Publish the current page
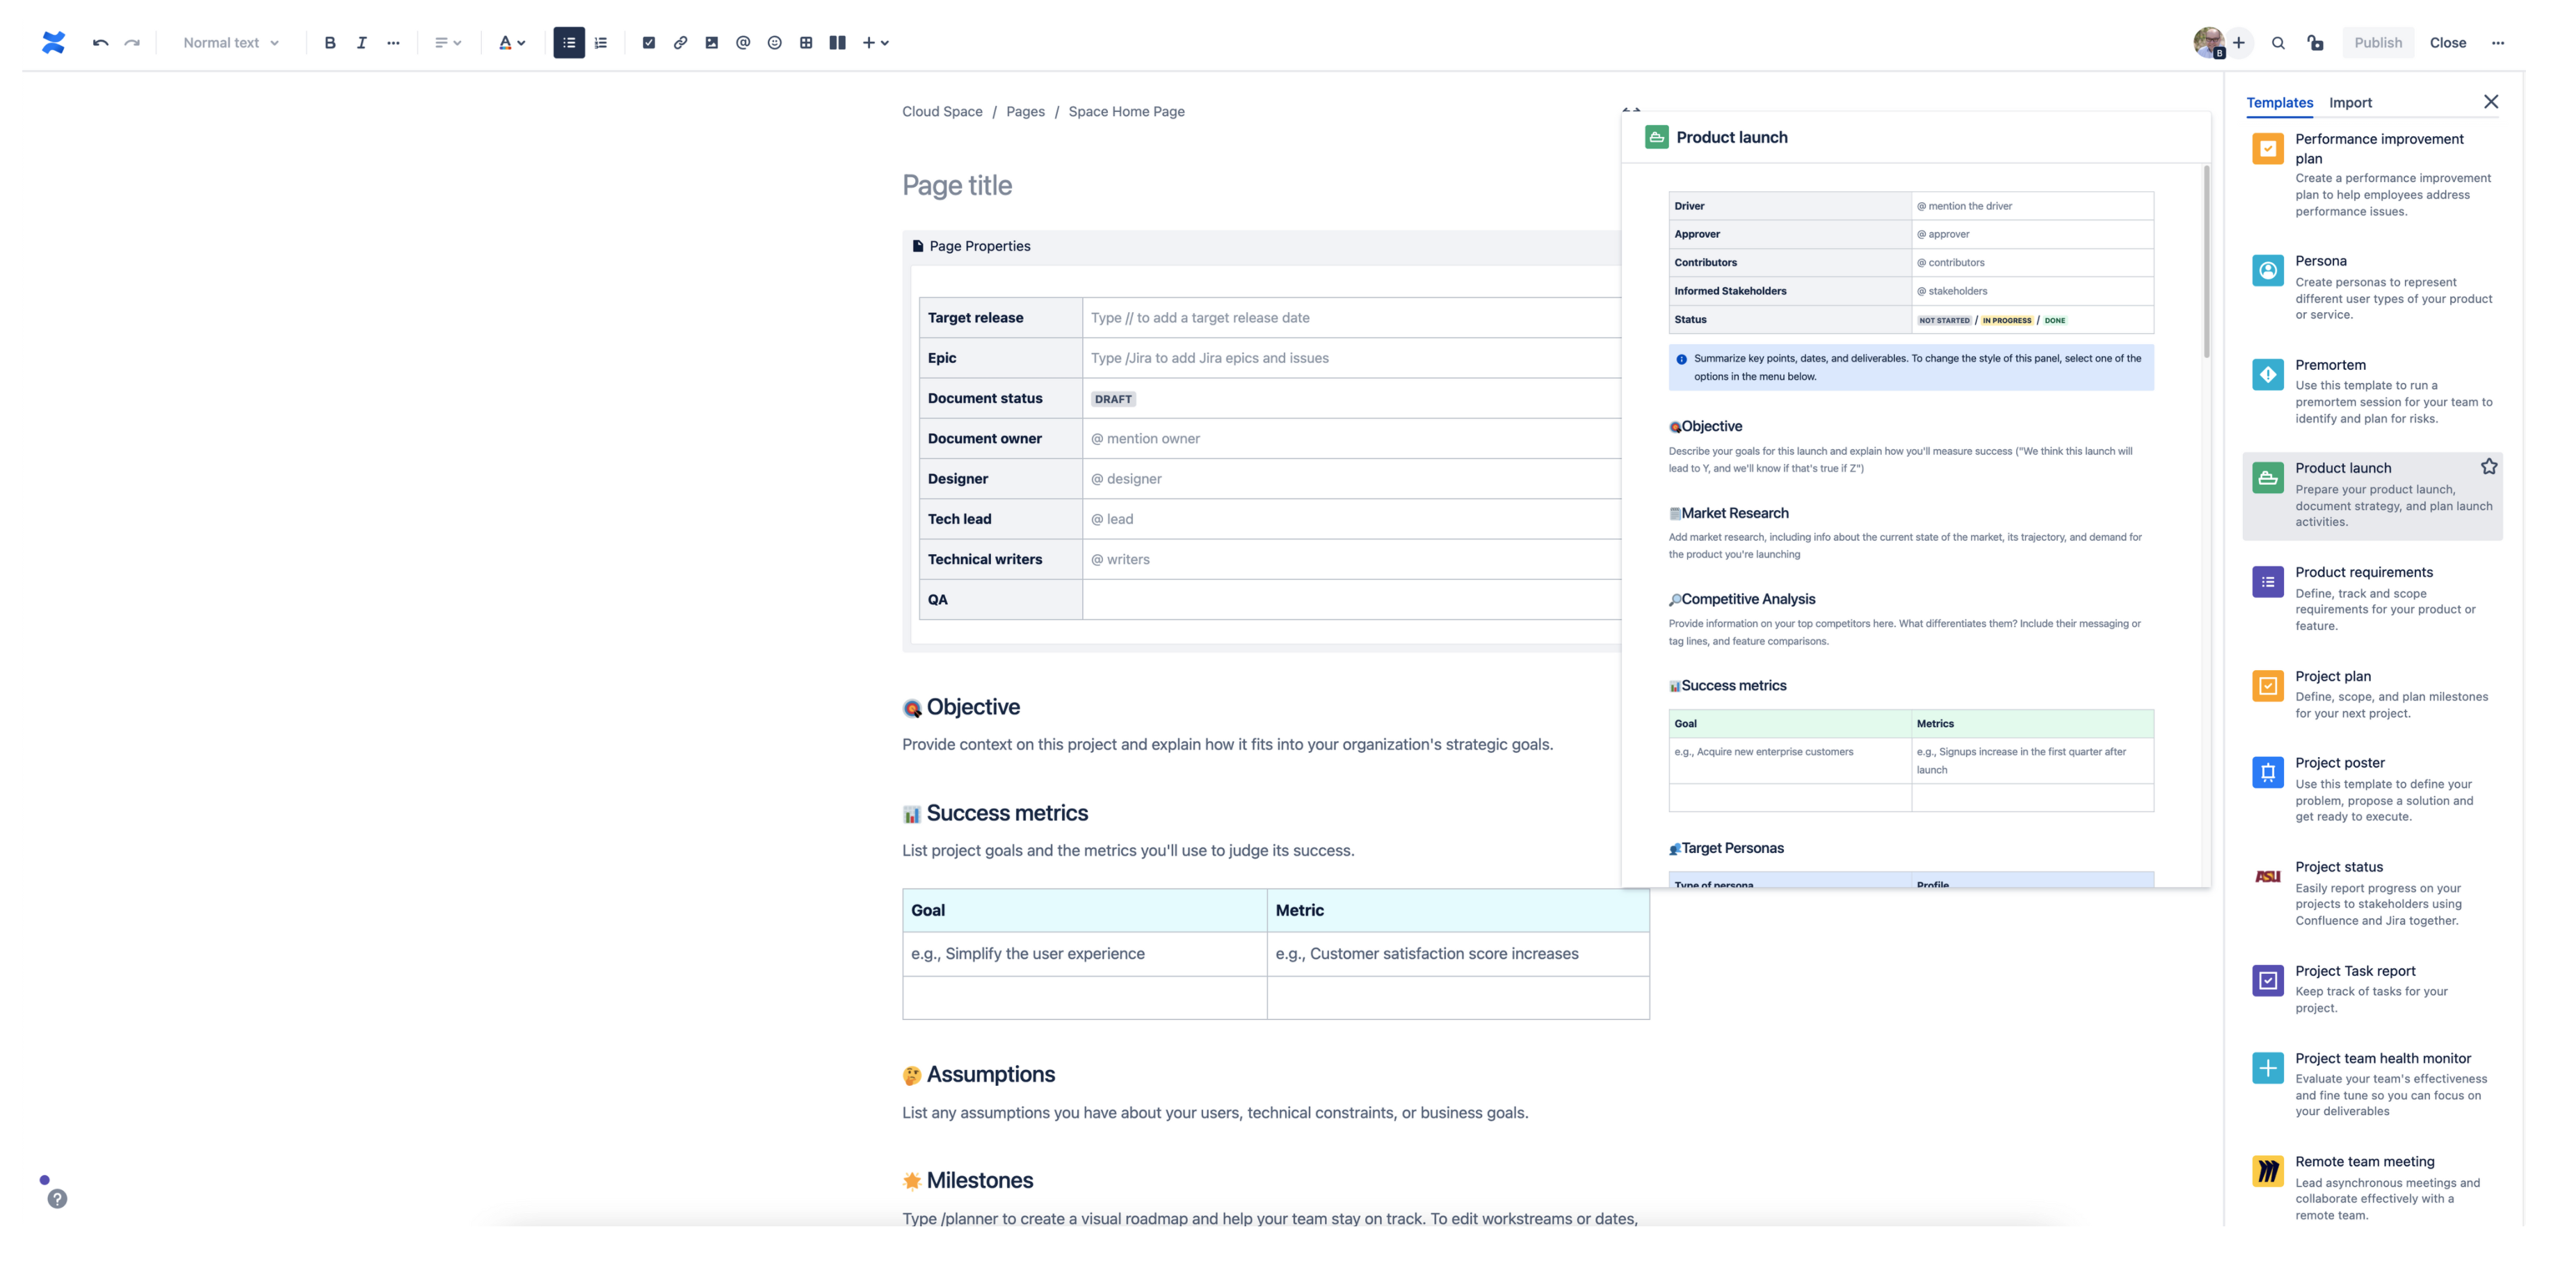Viewport: 2576px width, 1275px height. pyautogui.click(x=2378, y=42)
